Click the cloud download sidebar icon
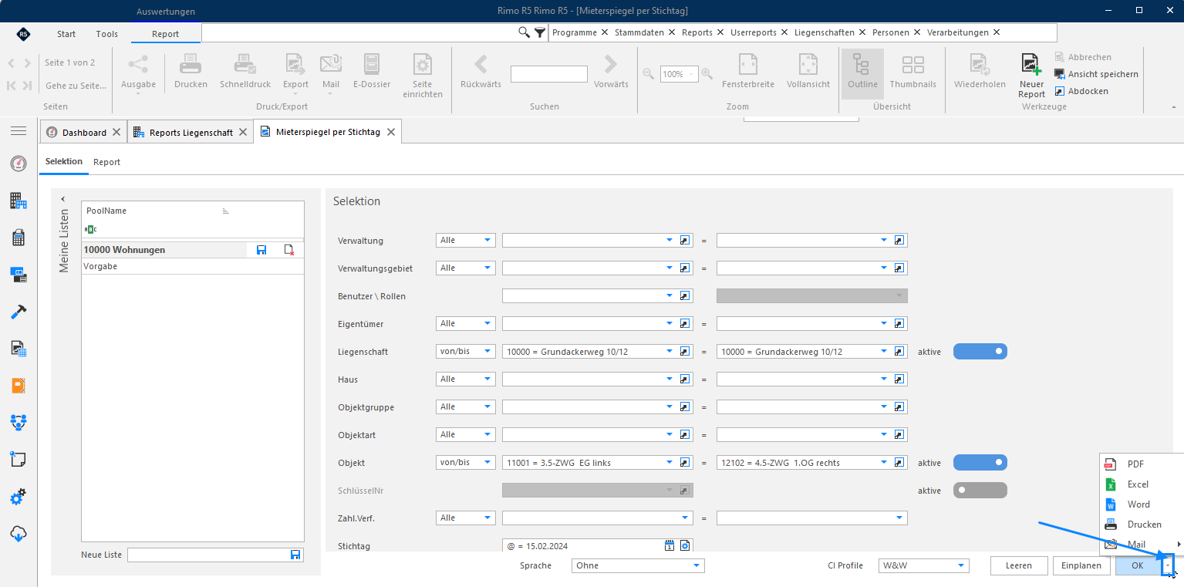The image size is (1184, 587). [19, 533]
